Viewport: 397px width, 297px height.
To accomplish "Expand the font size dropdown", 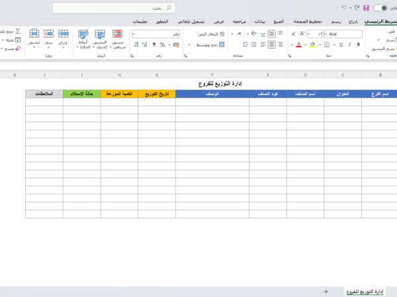I will tap(309, 34).
